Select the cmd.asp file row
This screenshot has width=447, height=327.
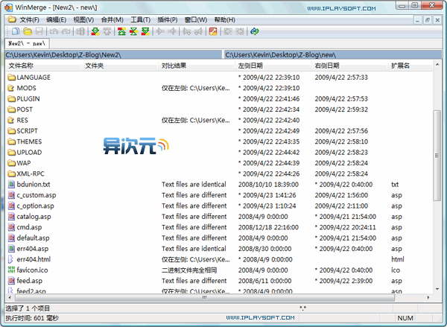[x=219, y=227]
